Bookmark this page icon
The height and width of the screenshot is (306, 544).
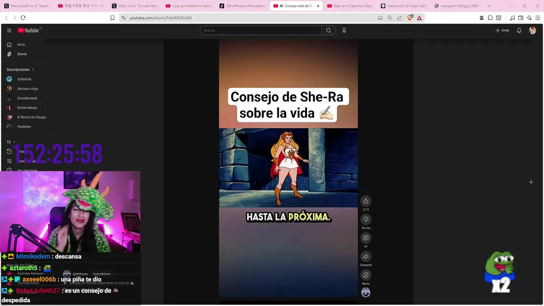[x=112, y=18]
